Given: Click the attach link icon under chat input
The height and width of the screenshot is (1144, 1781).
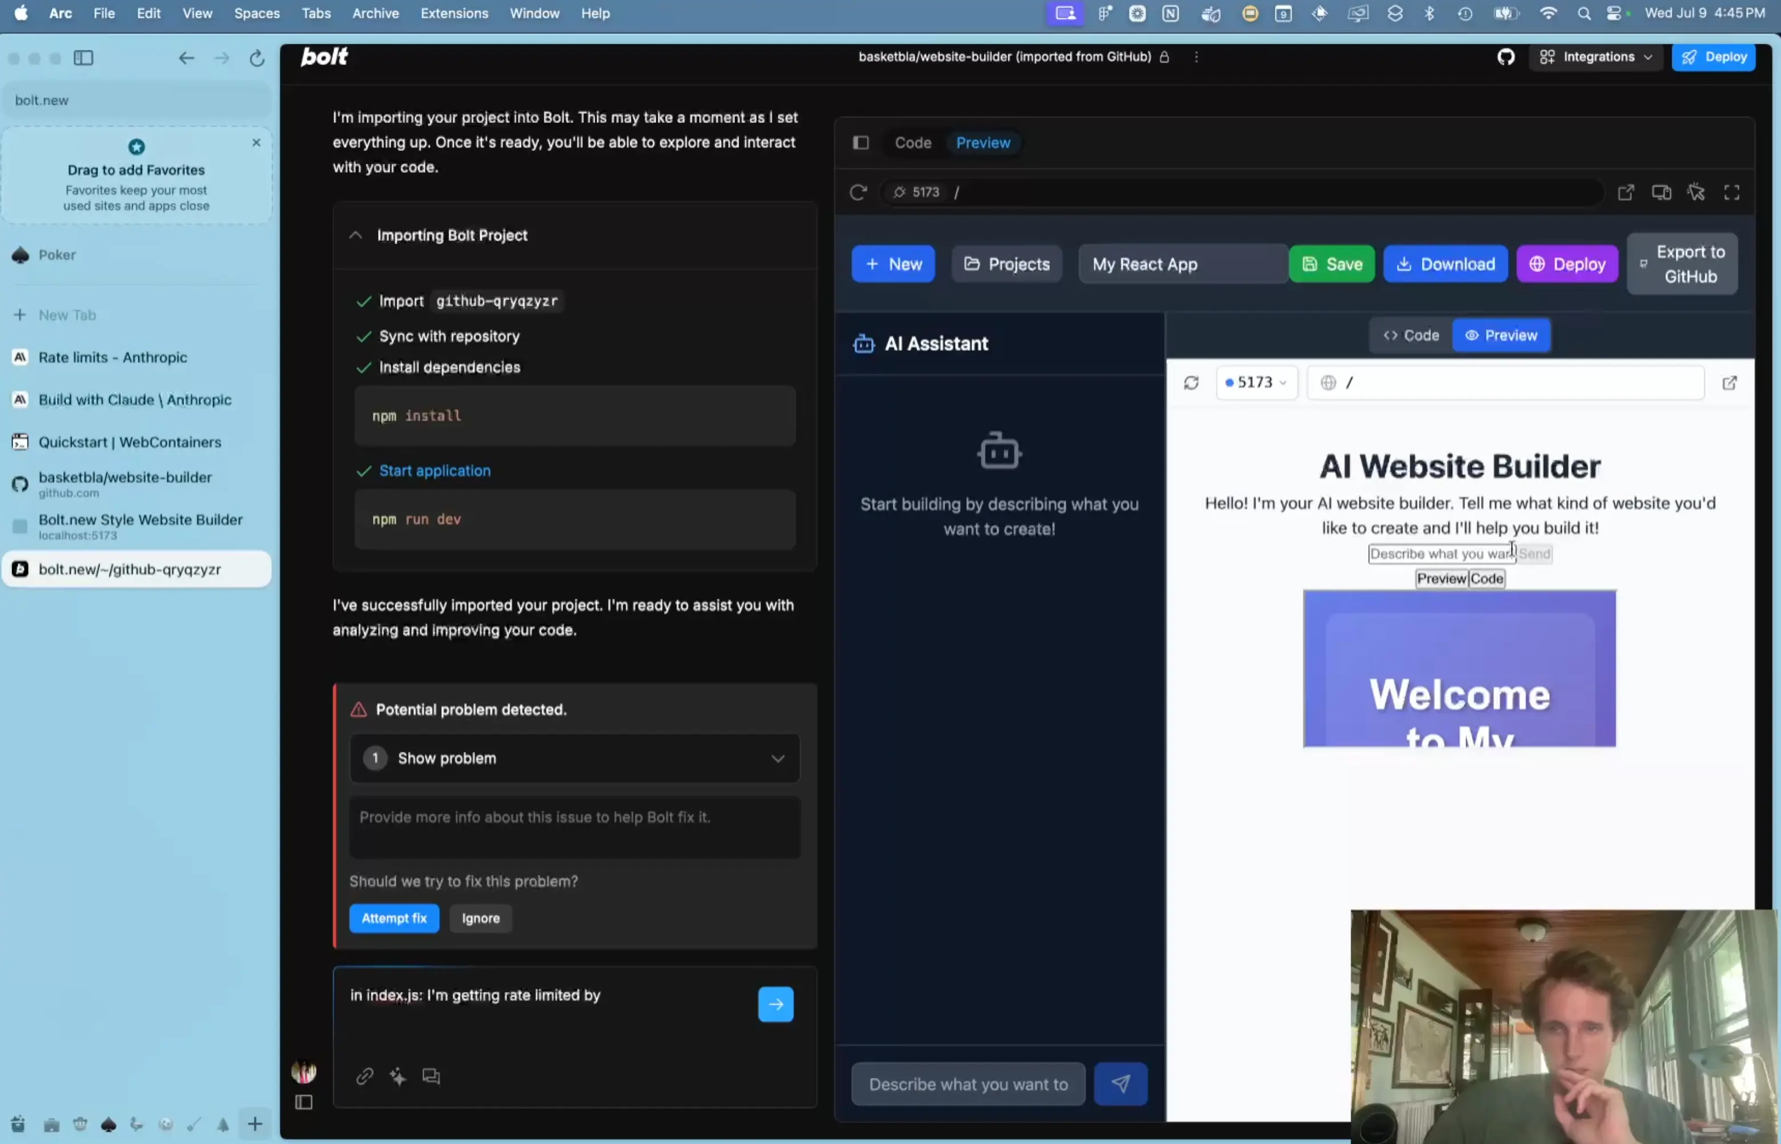Looking at the screenshot, I should pyautogui.click(x=364, y=1076).
